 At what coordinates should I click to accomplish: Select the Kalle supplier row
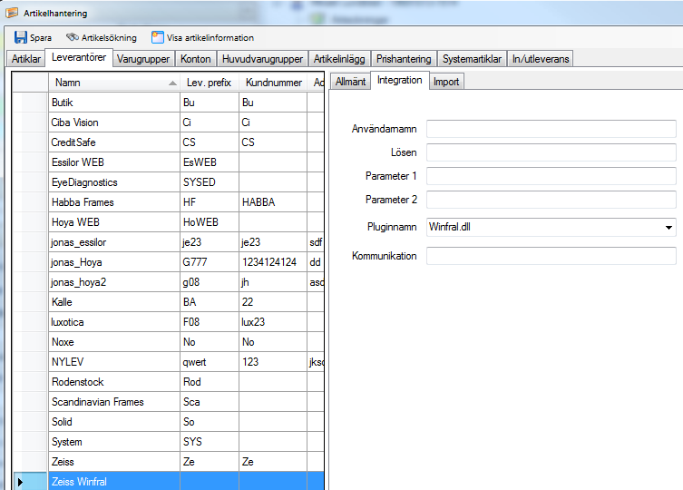pyautogui.click(x=168, y=302)
